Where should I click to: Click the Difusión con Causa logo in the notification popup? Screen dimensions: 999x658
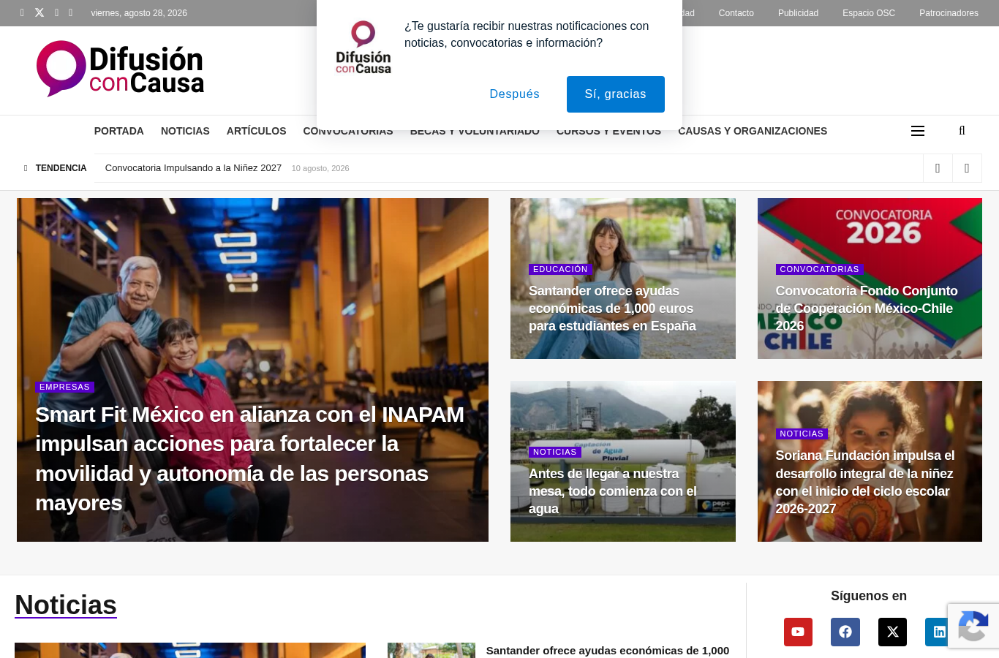(363, 48)
